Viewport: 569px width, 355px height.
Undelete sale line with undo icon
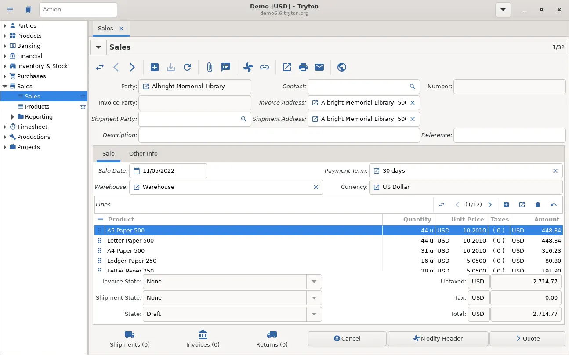coord(554,205)
